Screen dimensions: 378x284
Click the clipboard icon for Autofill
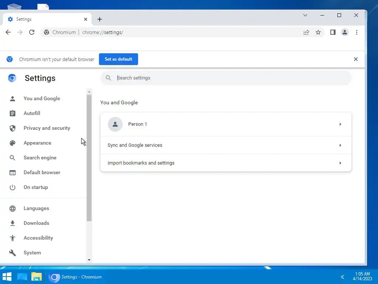click(13, 113)
